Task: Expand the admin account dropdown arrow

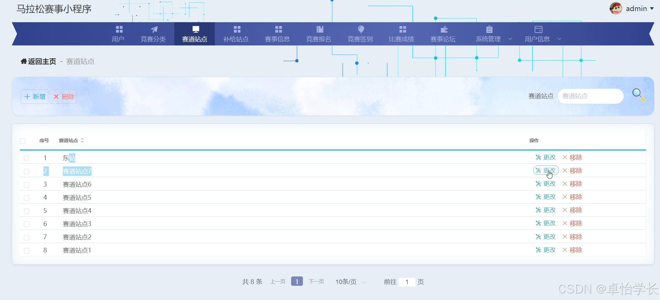Action: (x=652, y=9)
